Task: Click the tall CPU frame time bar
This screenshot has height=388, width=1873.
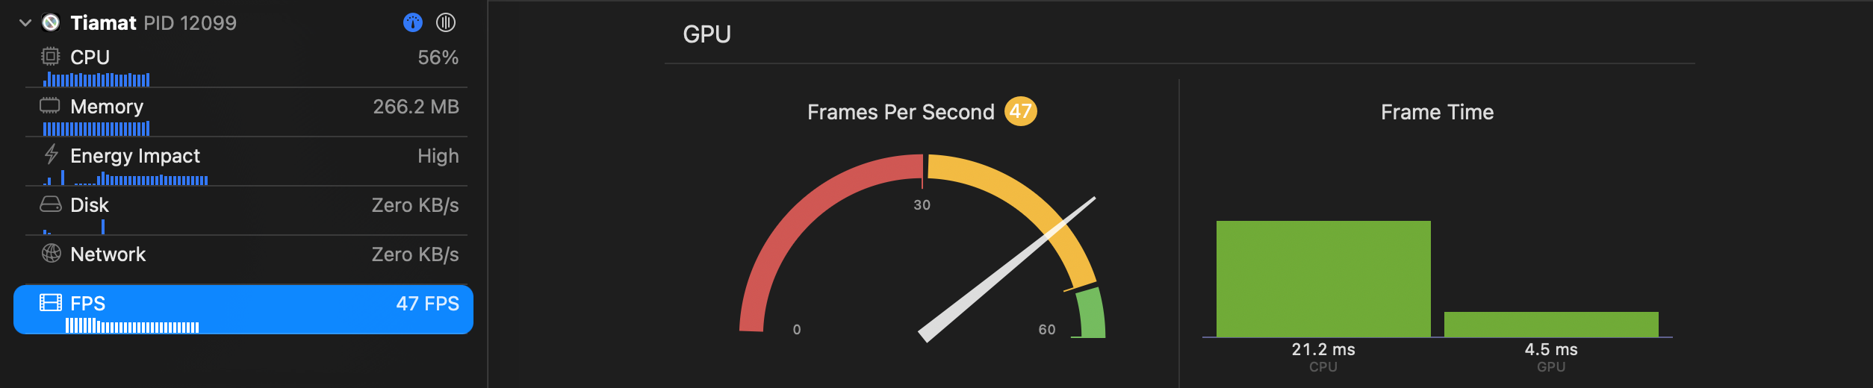Action: click(1323, 279)
